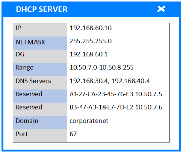
Task: Close the DHCP SERVER dialog
Action: (x=161, y=9)
